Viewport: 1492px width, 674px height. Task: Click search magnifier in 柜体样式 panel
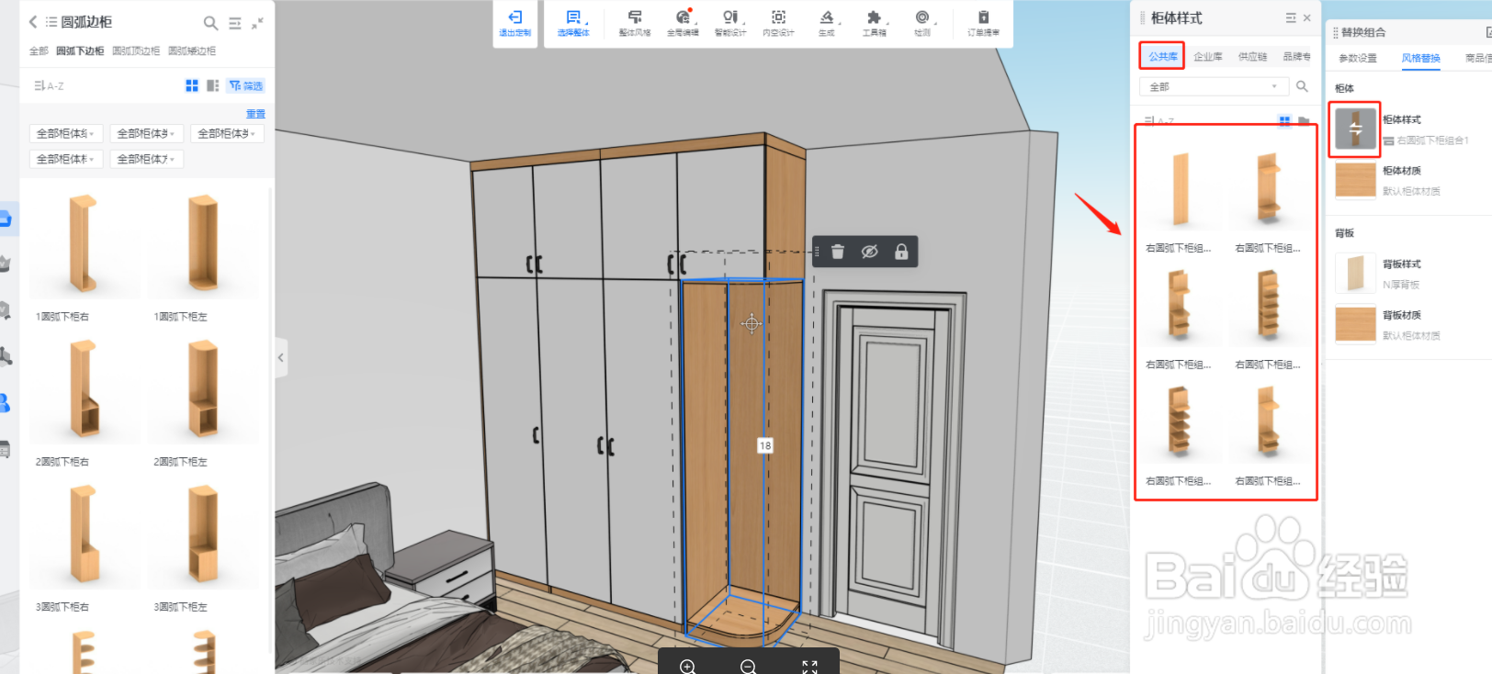point(1302,86)
